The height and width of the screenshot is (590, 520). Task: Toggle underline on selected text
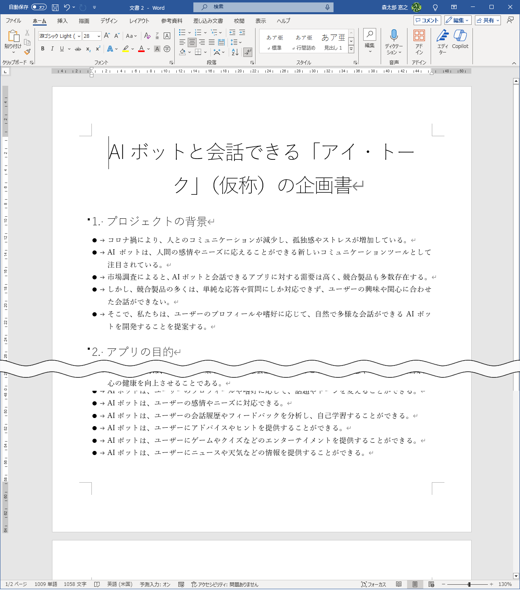[x=61, y=48]
